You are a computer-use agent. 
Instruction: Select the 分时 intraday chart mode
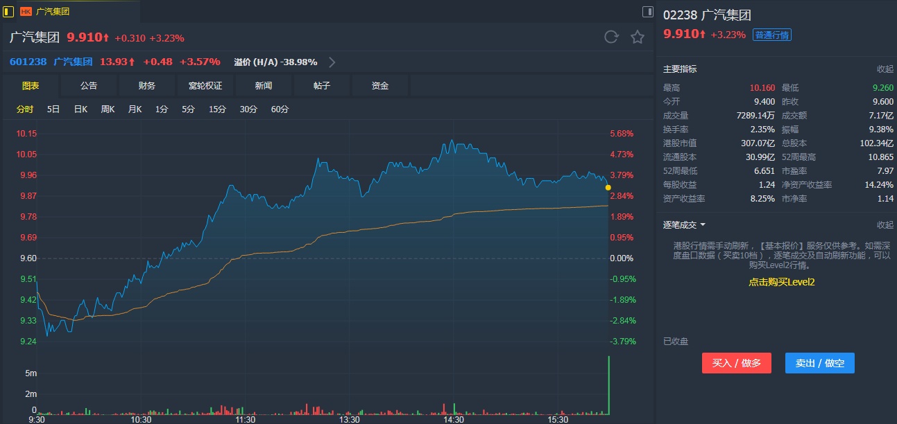pyautogui.click(x=25, y=109)
